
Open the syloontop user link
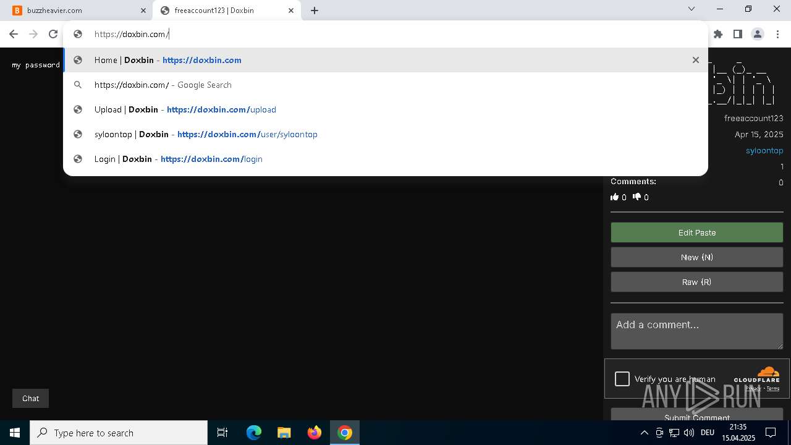[x=764, y=150]
